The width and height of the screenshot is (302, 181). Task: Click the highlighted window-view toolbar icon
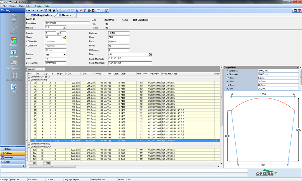pyautogui.click(x=98, y=10)
